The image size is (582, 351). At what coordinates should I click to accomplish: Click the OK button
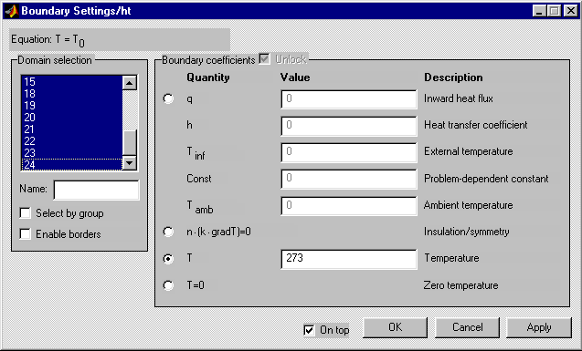pos(395,327)
